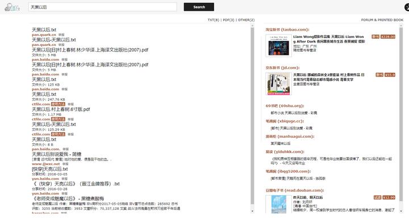Click 试读 badge beside ¥12.99
This screenshot has height=220, width=409.
pos(377,198)
